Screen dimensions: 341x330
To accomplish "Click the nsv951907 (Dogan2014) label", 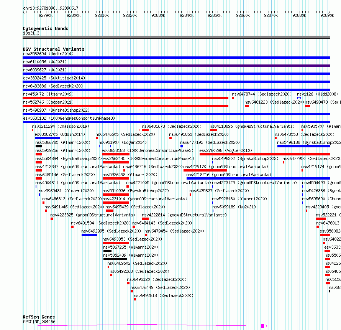I will point(123,142).
